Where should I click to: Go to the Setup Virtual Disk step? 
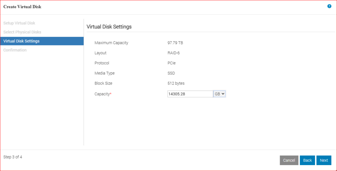click(x=19, y=23)
